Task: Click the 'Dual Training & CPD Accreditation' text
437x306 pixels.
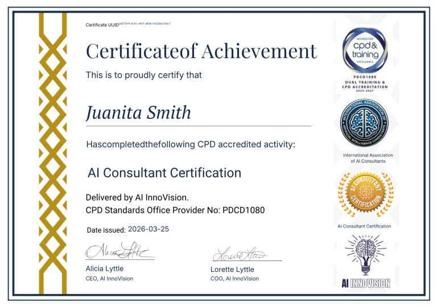Action: tap(364, 85)
